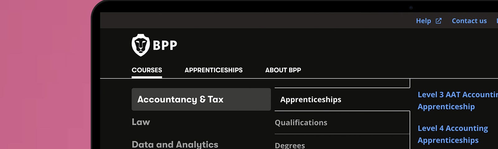The image size is (498, 149).
Task: Select the Accountancy & Tax category
Action: (x=201, y=99)
